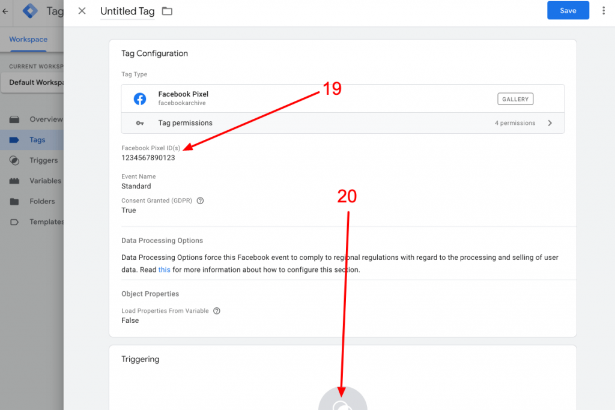Close the Untitled Tag editor
The height and width of the screenshot is (410, 615).
point(82,11)
